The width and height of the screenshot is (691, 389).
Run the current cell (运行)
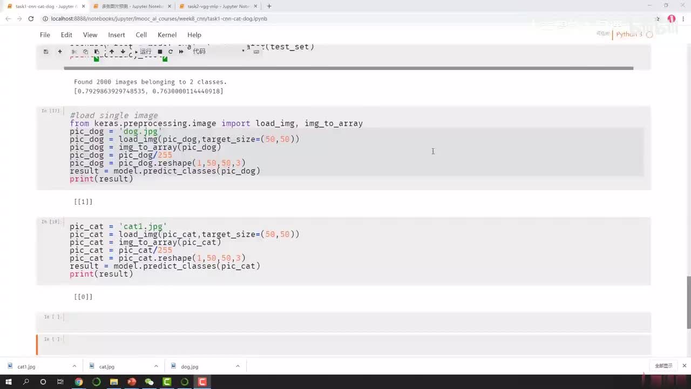[143, 52]
